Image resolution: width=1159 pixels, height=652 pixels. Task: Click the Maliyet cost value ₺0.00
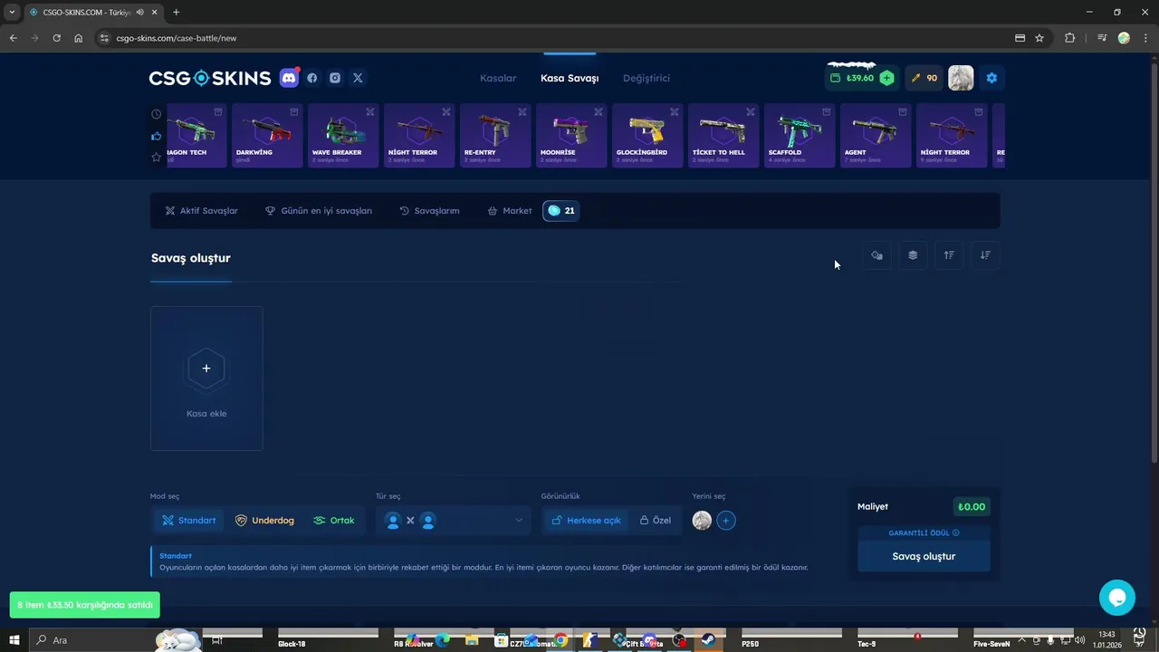coord(972,507)
